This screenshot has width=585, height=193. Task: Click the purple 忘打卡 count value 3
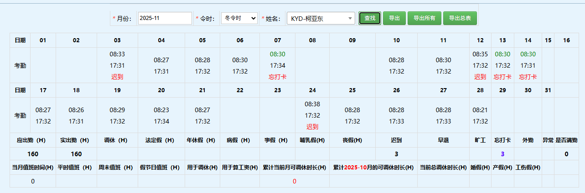click(x=502, y=154)
